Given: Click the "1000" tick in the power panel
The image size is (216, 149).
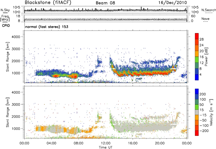Looking at the screenshot, I should click(x=16, y=73).
